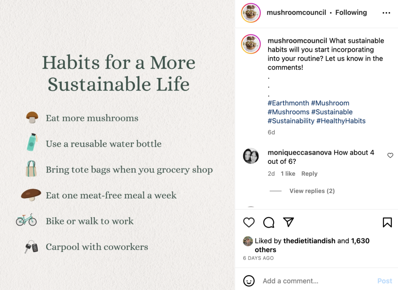Image resolution: width=398 pixels, height=290 pixels.
Task: Visit thedietitiandish profile from likes
Action: (309, 241)
